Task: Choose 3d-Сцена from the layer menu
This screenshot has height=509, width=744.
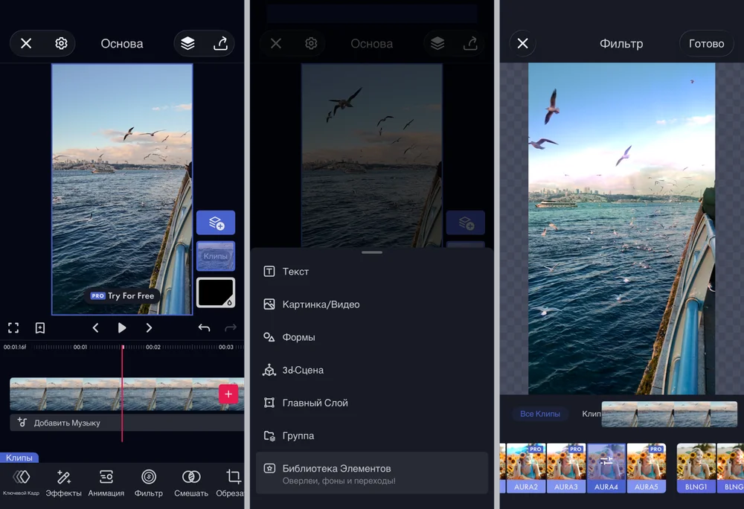Action: (303, 370)
